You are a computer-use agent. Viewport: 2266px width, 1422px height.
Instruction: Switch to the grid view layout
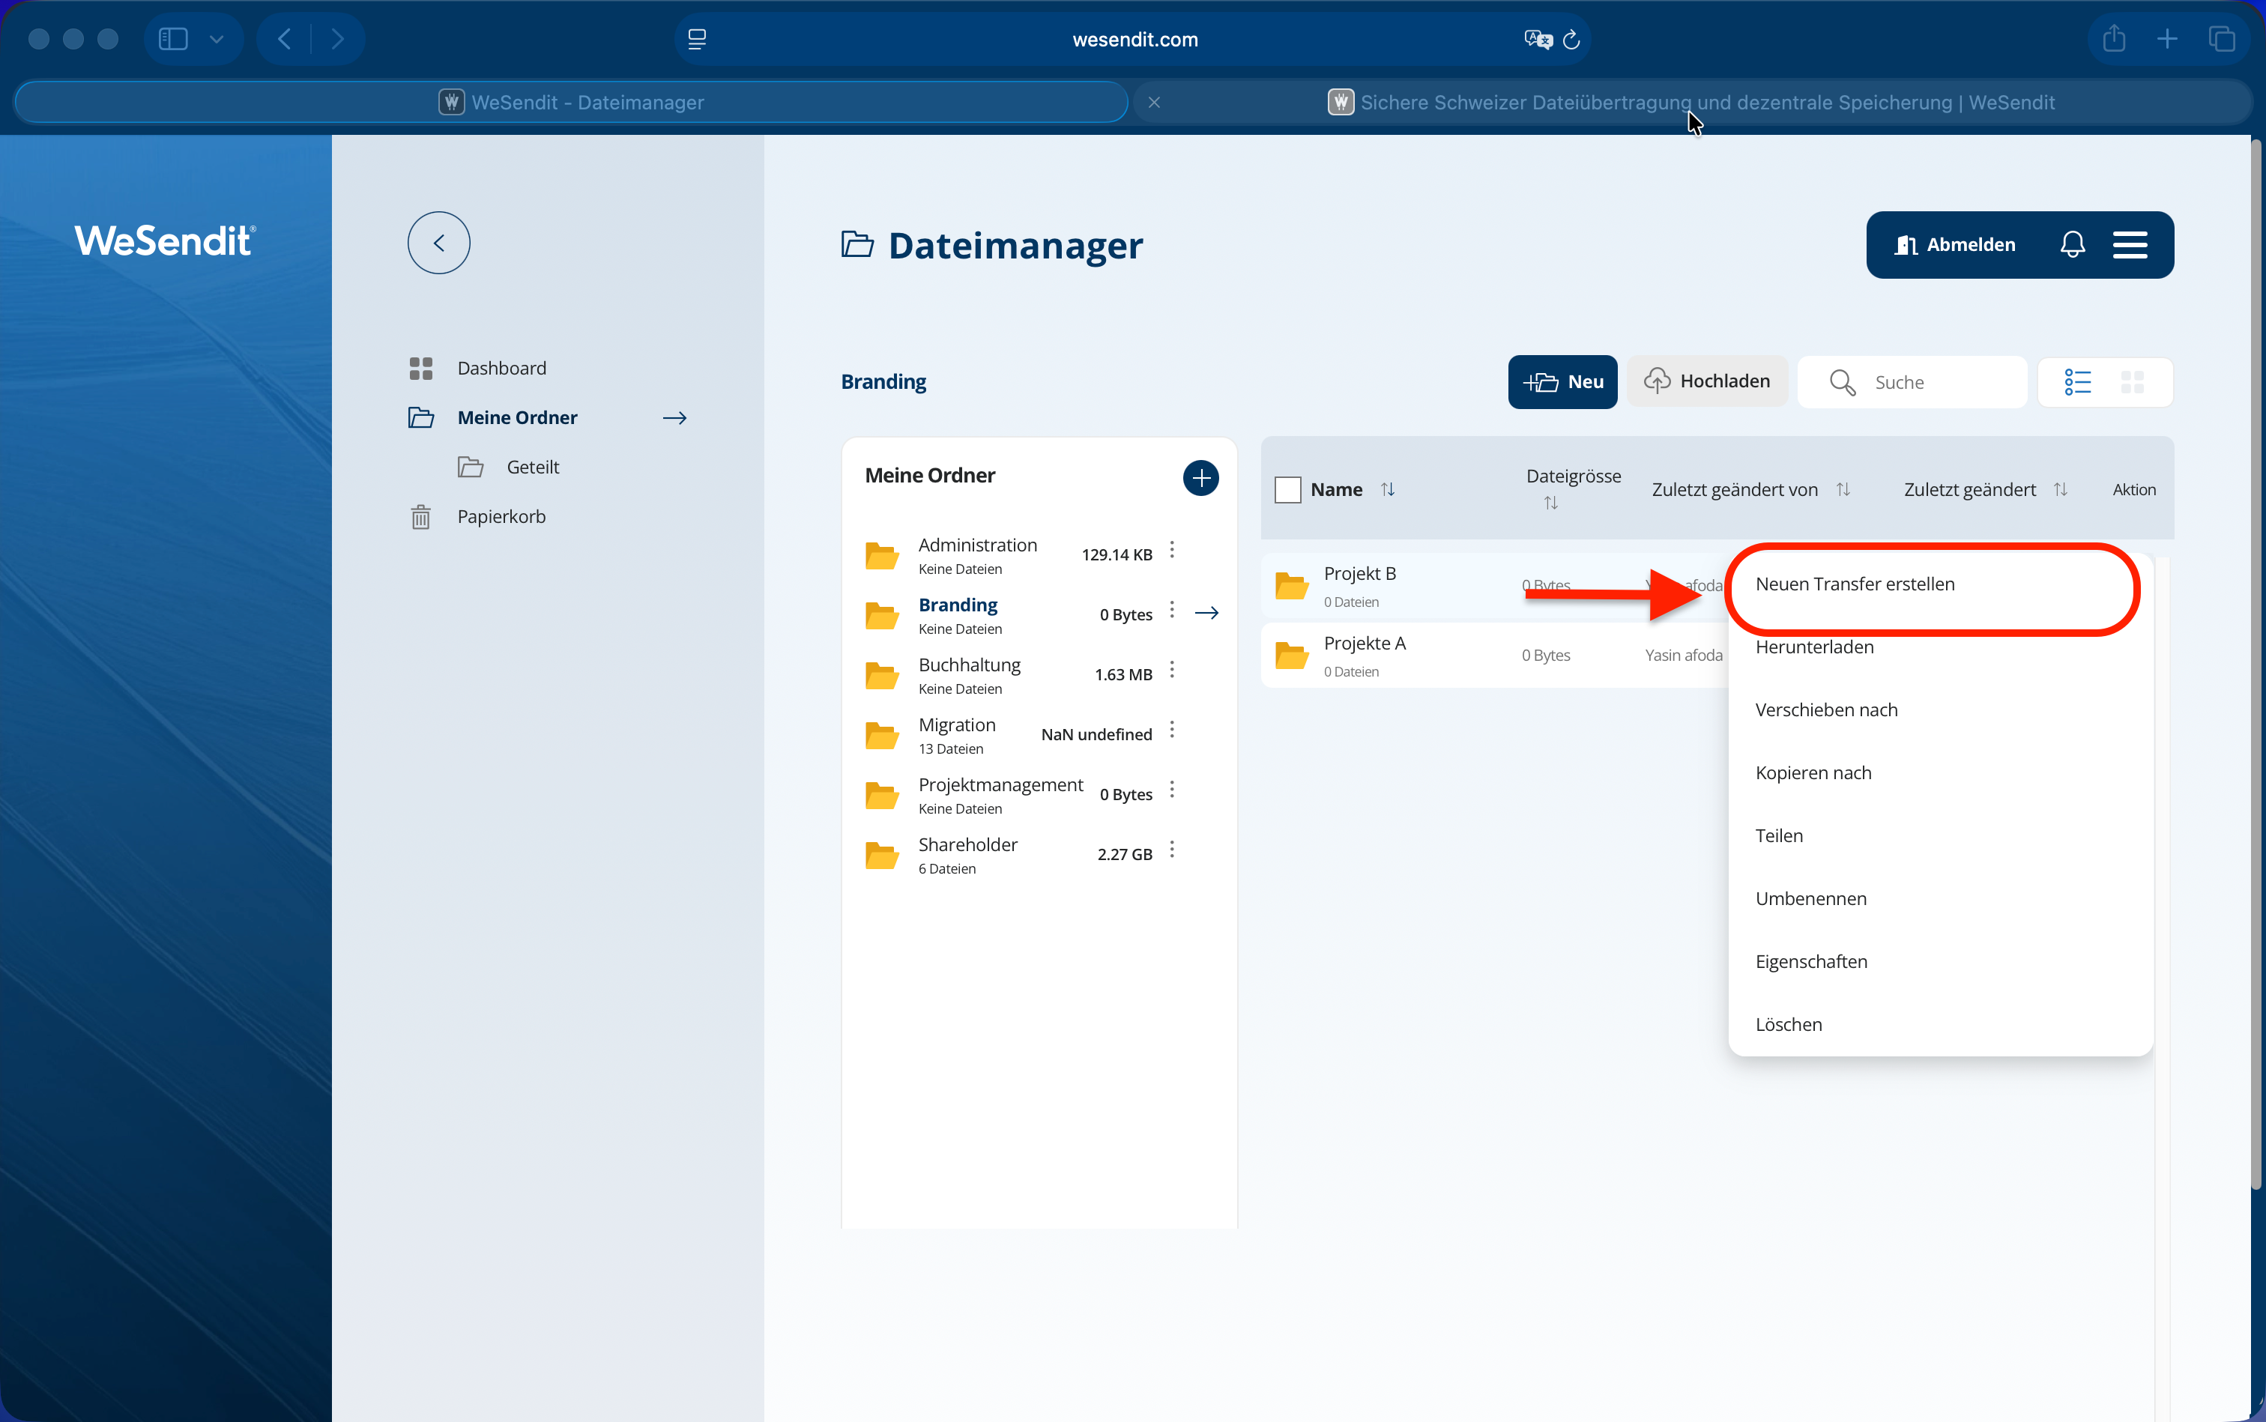[x=2133, y=382]
